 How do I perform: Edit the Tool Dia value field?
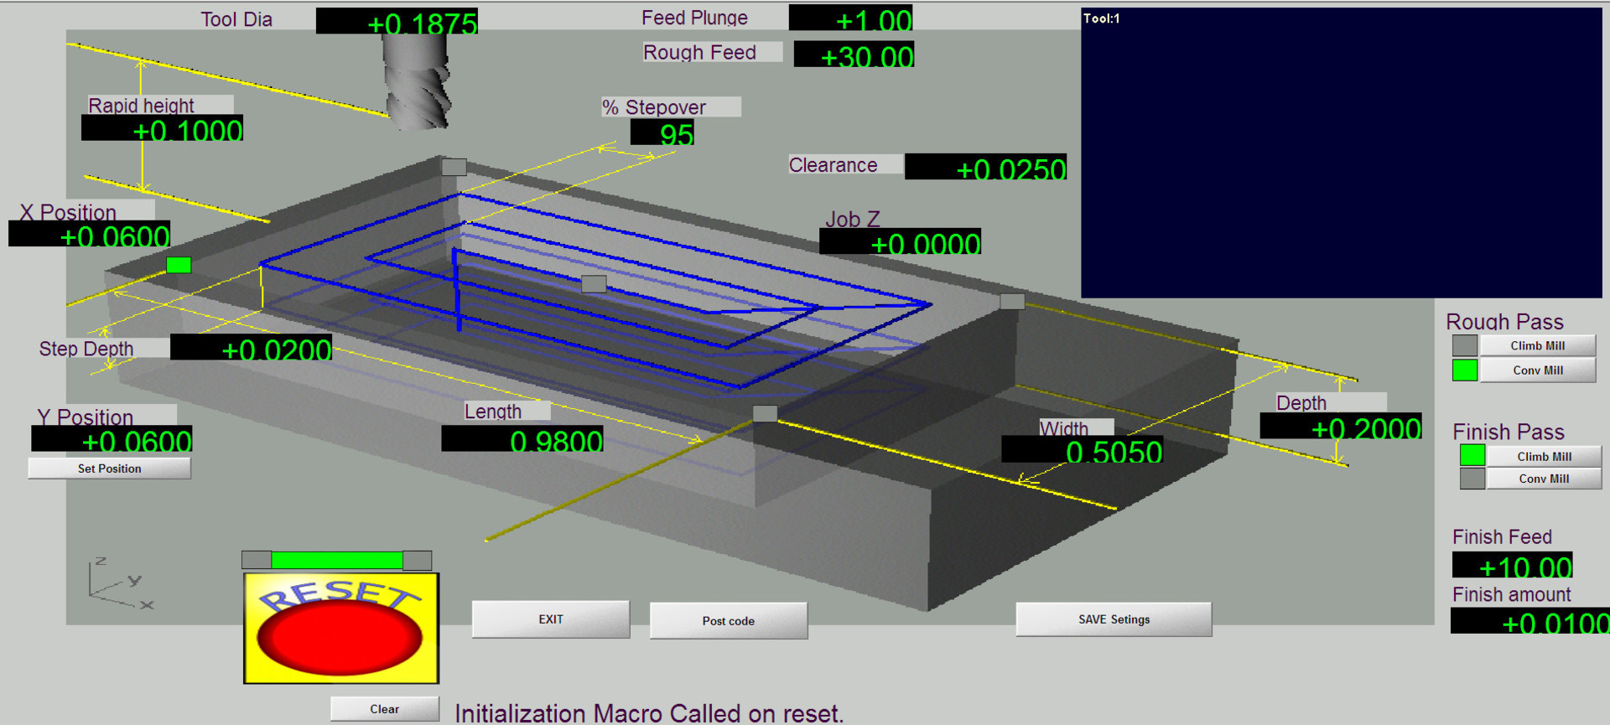(397, 22)
